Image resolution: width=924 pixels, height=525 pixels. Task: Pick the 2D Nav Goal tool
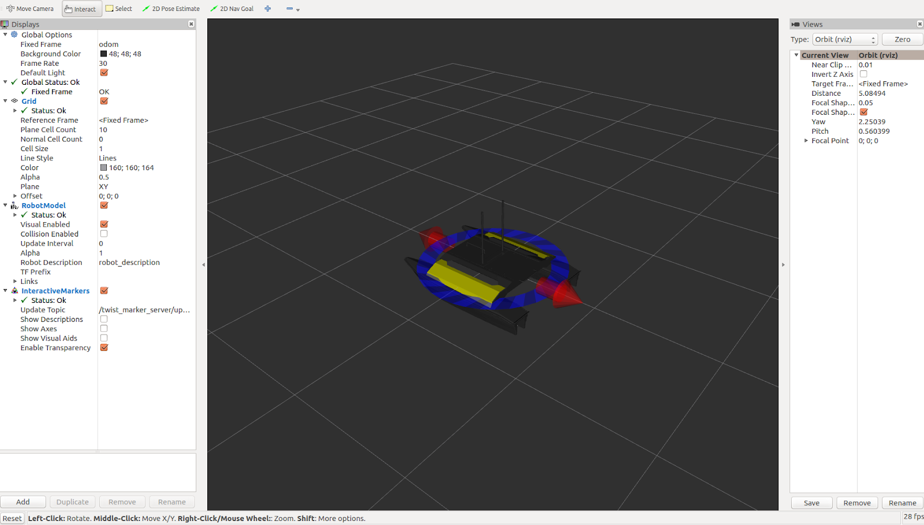click(x=232, y=9)
